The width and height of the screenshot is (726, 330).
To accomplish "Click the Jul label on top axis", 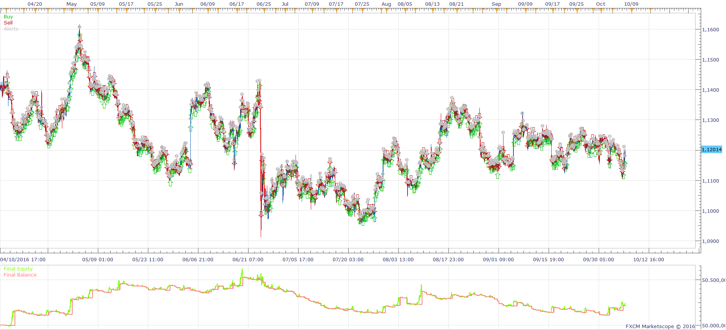I will click(x=285, y=4).
